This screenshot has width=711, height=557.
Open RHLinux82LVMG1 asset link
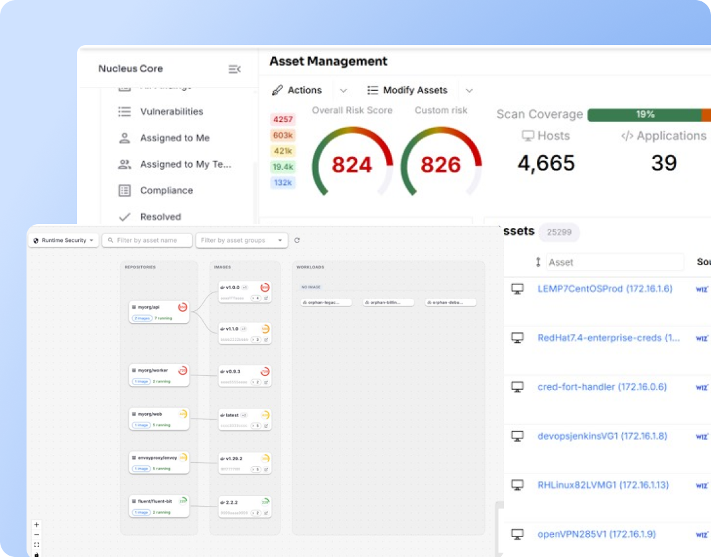click(x=603, y=485)
